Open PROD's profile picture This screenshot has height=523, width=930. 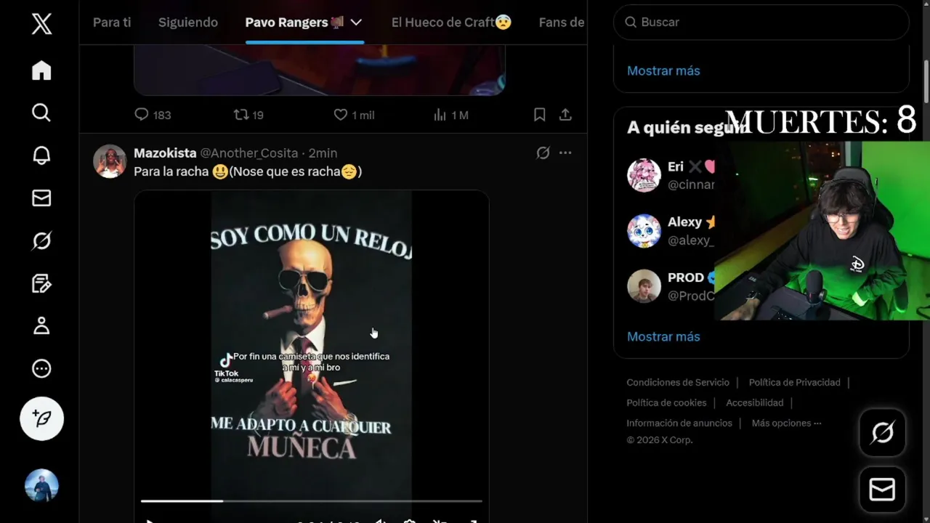(644, 286)
